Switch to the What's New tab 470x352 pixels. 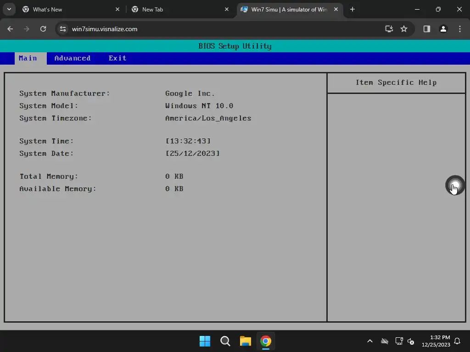click(71, 9)
